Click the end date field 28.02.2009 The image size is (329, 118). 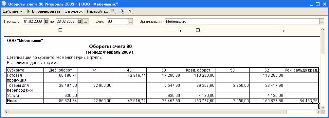tap(66, 21)
